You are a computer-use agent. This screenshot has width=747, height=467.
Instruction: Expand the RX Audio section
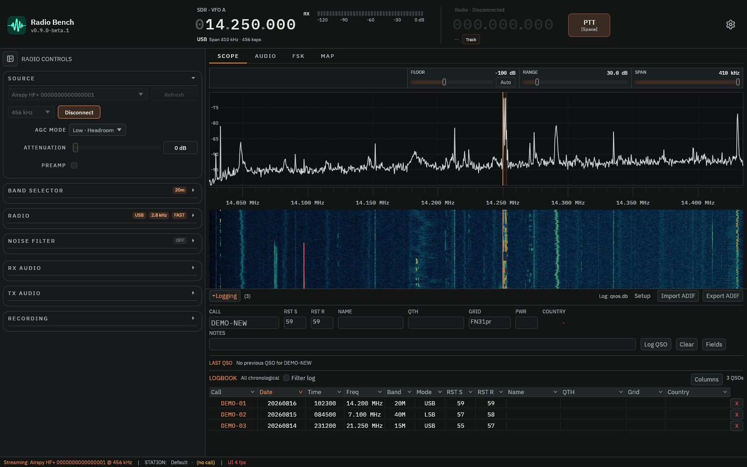(193, 268)
